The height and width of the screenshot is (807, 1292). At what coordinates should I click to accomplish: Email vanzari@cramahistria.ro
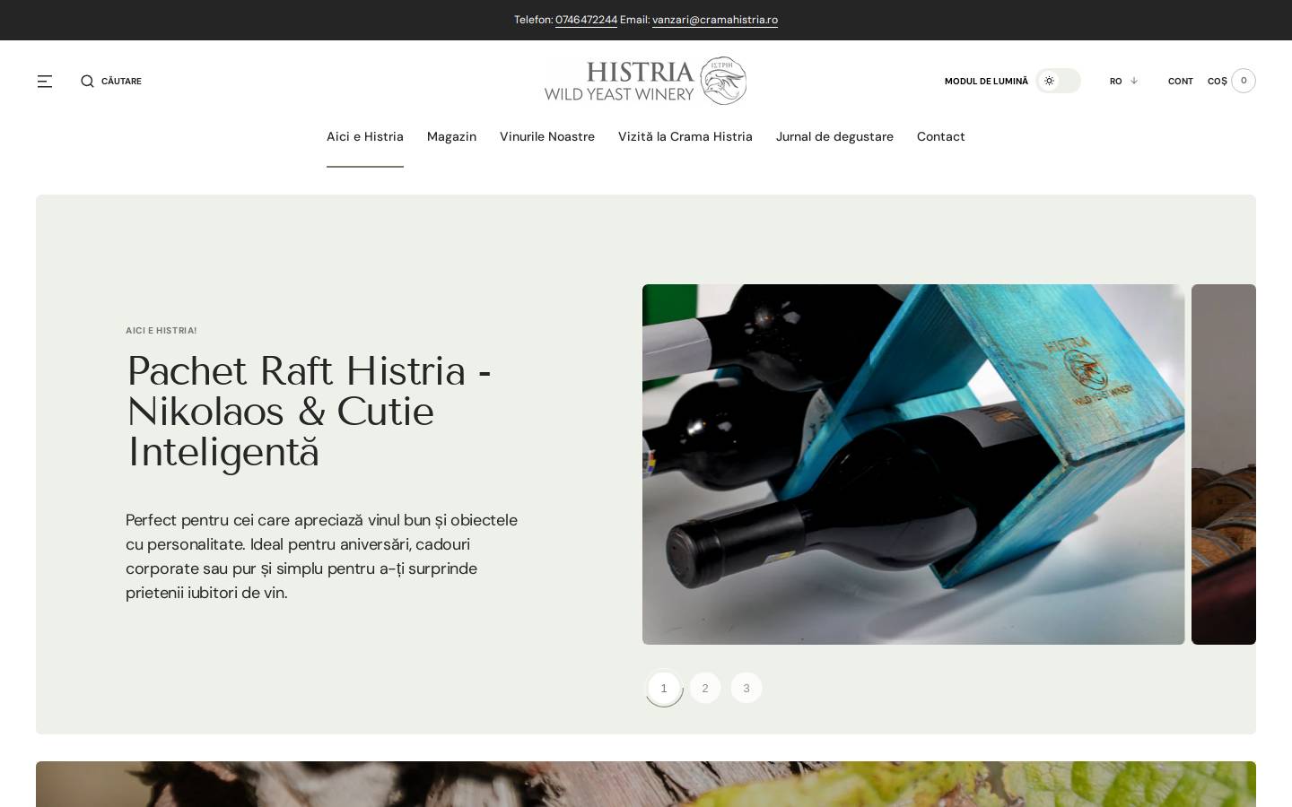[715, 20]
